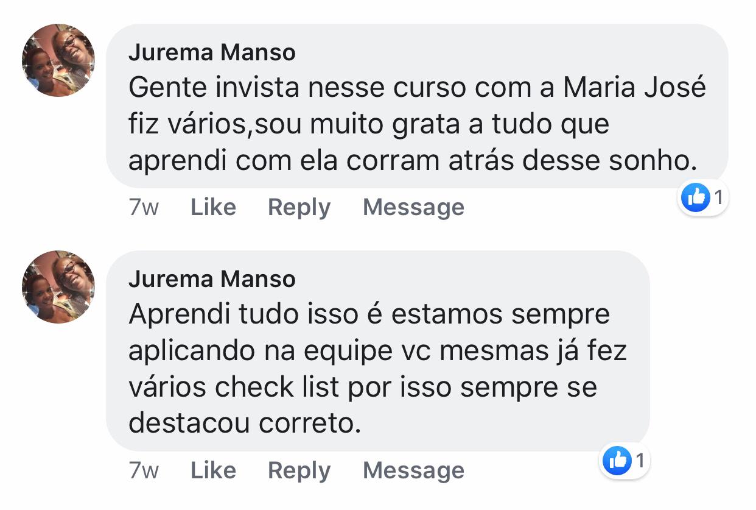
Task: Like the comment about the Maria José course
Action: pos(213,207)
